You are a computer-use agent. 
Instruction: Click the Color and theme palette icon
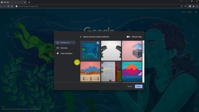[58, 54]
